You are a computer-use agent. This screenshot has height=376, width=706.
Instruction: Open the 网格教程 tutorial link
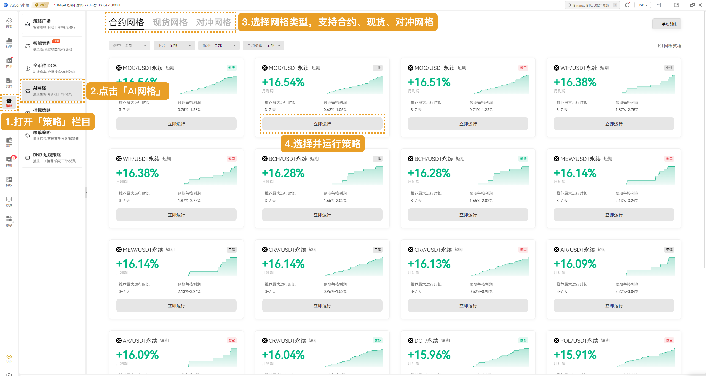(670, 46)
